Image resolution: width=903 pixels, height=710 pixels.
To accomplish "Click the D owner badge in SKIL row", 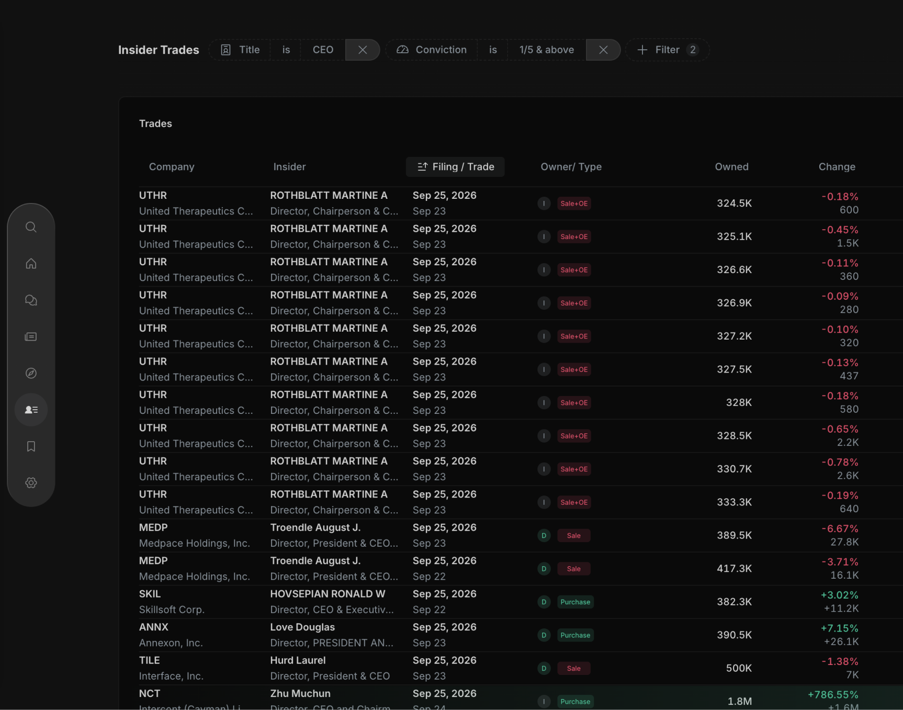I will click(x=544, y=602).
